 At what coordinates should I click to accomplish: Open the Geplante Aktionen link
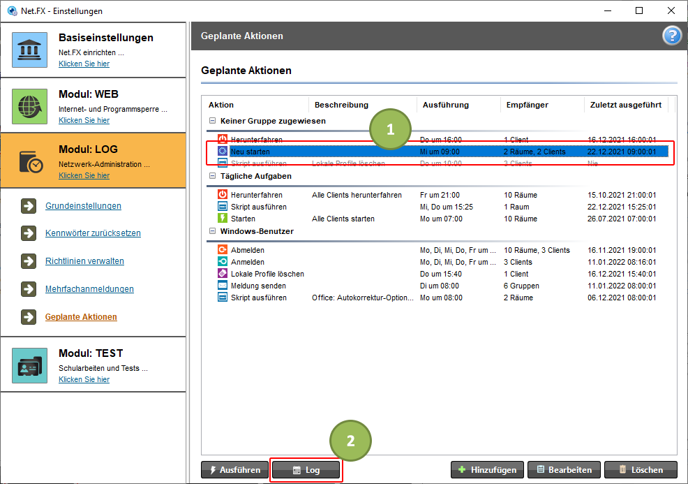pos(81,316)
